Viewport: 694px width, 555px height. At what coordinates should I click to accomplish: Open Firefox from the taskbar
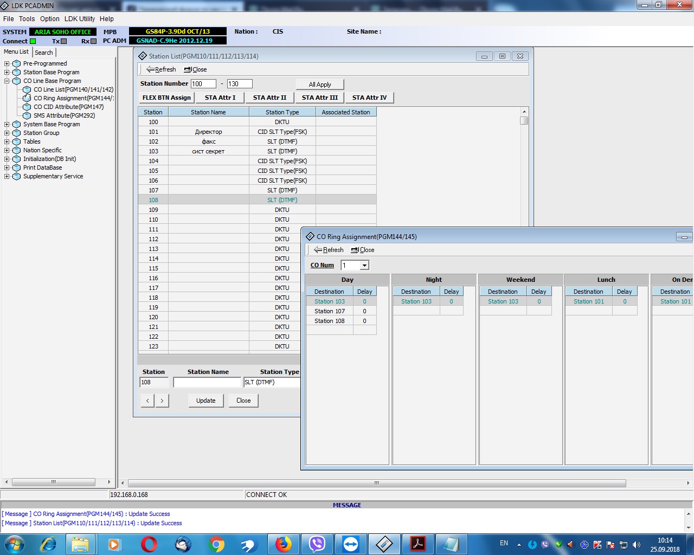point(283,544)
